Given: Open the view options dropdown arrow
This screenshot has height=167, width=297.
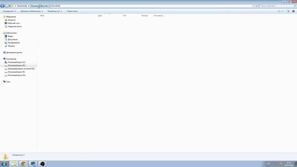Looking at the screenshot, I should (283, 11).
